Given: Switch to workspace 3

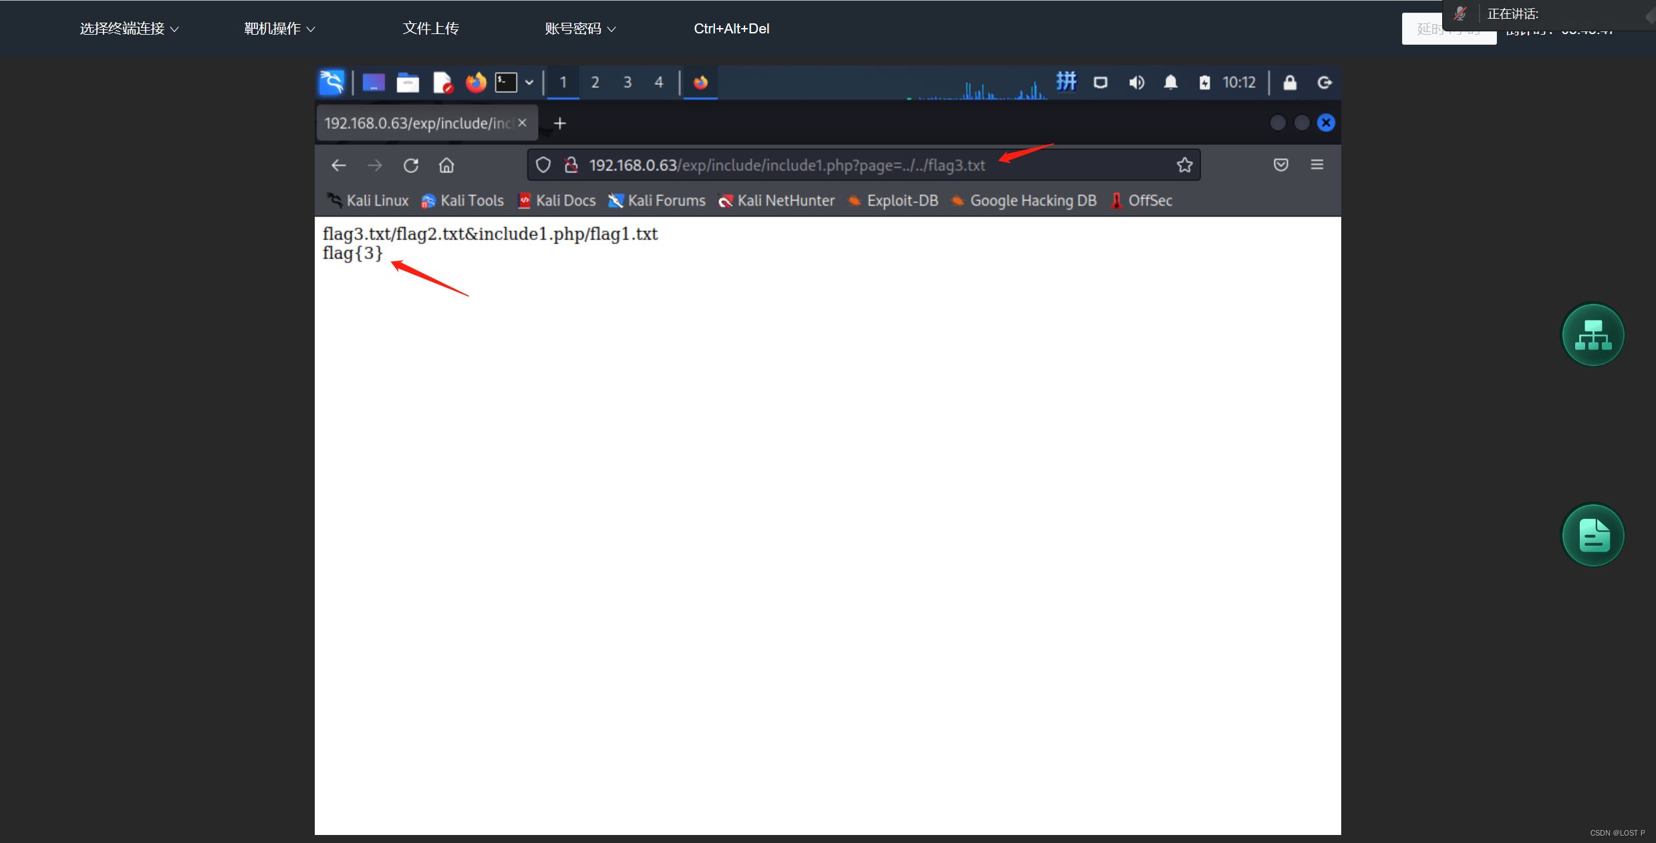Looking at the screenshot, I should (627, 83).
